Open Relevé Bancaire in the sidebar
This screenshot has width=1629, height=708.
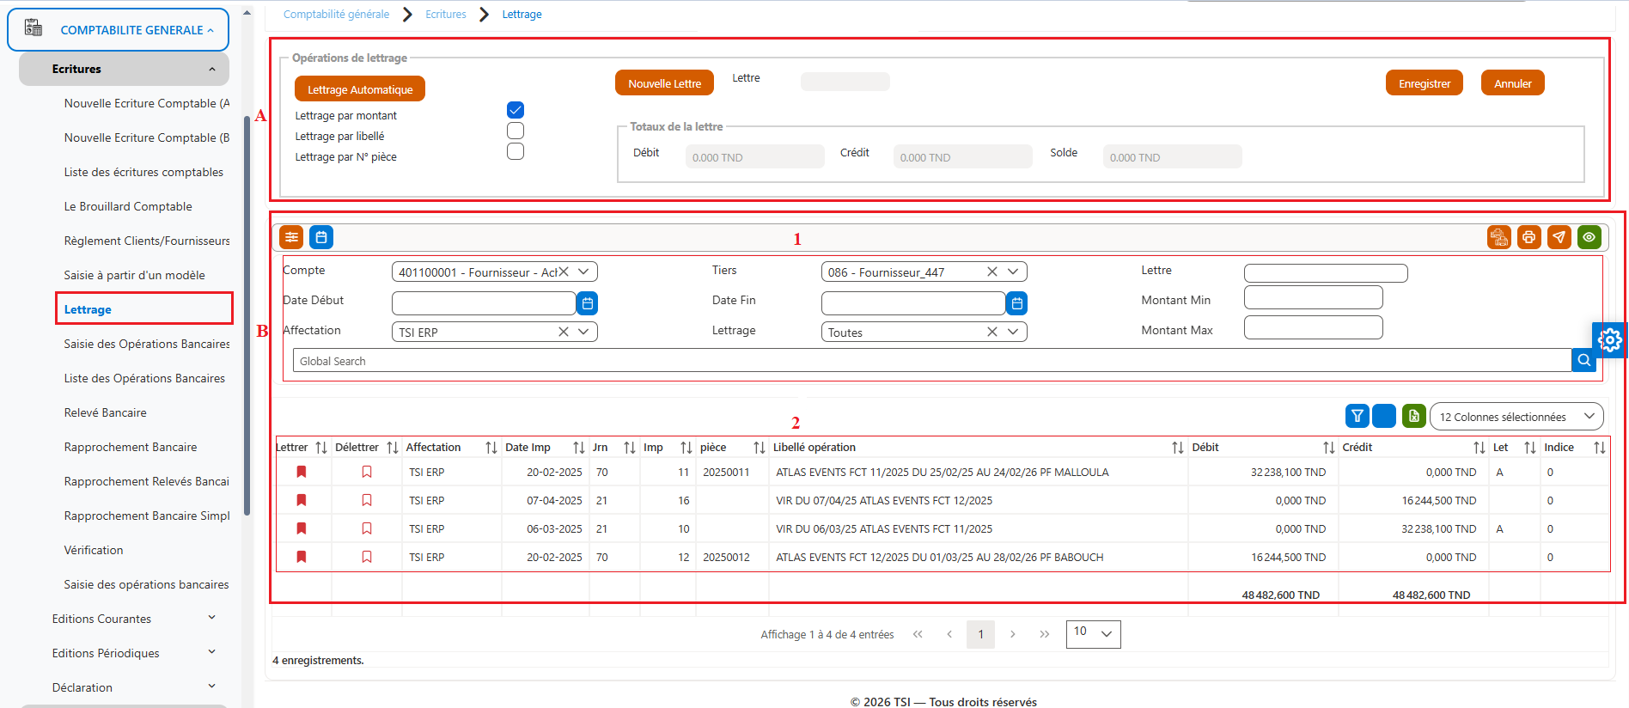pyautogui.click(x=105, y=412)
